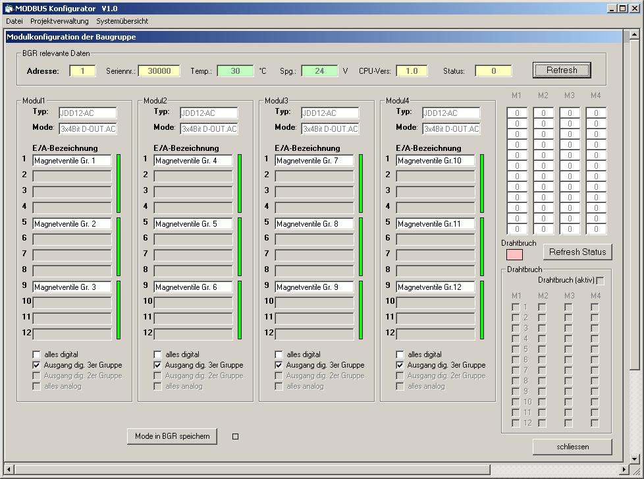Open the Systemübersicht menu

(122, 21)
